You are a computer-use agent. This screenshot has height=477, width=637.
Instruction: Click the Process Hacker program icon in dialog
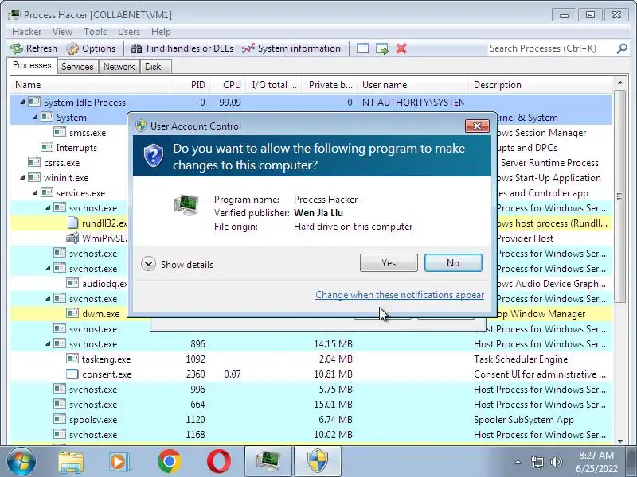coord(186,204)
